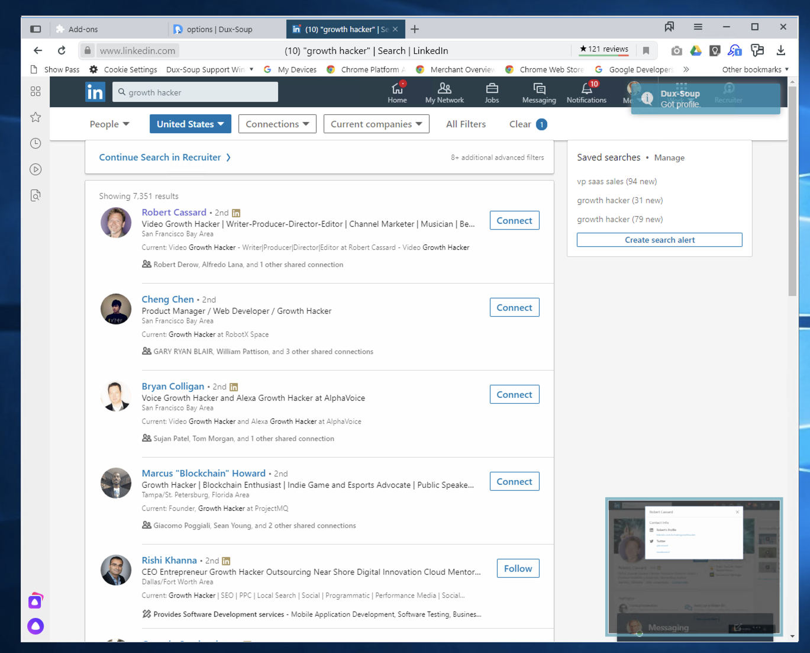
Task: Open Other bookmarks folder
Action: (x=756, y=69)
